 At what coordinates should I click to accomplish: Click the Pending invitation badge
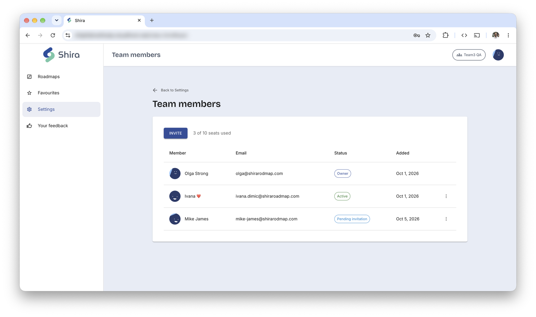(x=352, y=219)
